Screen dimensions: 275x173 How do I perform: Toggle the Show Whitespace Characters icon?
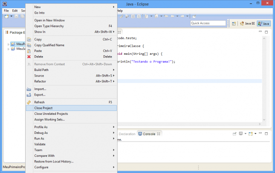click(139, 16)
